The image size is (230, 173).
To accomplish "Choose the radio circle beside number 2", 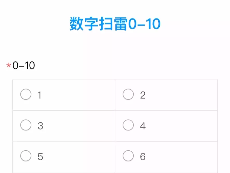I will [x=128, y=94].
